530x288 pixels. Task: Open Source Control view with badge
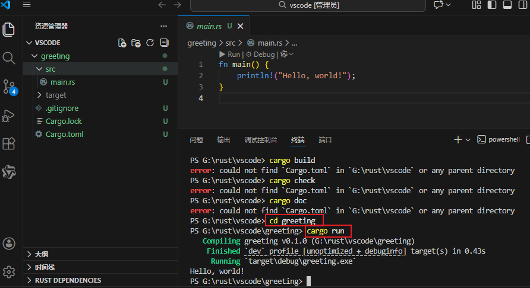pos(9,87)
